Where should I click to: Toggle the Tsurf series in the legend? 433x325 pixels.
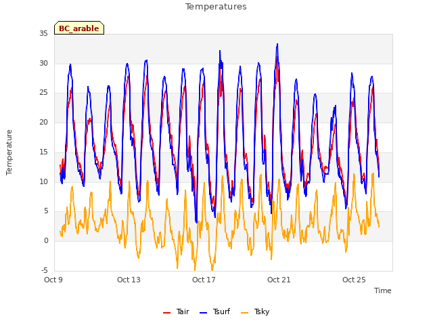[x=214, y=311]
